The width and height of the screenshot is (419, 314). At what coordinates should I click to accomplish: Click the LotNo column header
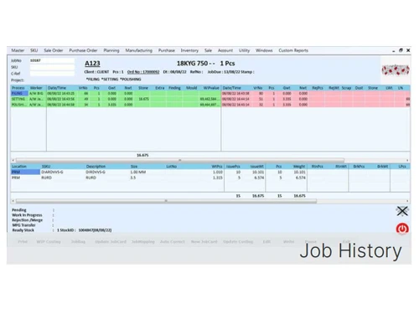(x=172, y=167)
